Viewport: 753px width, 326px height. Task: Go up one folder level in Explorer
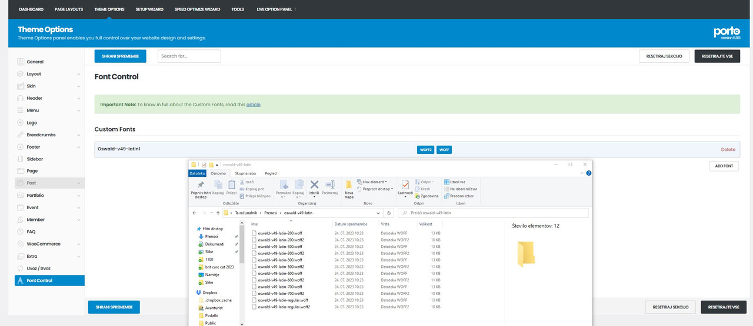point(218,213)
